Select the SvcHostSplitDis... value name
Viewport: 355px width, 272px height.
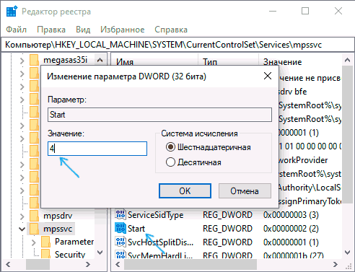coord(160,242)
